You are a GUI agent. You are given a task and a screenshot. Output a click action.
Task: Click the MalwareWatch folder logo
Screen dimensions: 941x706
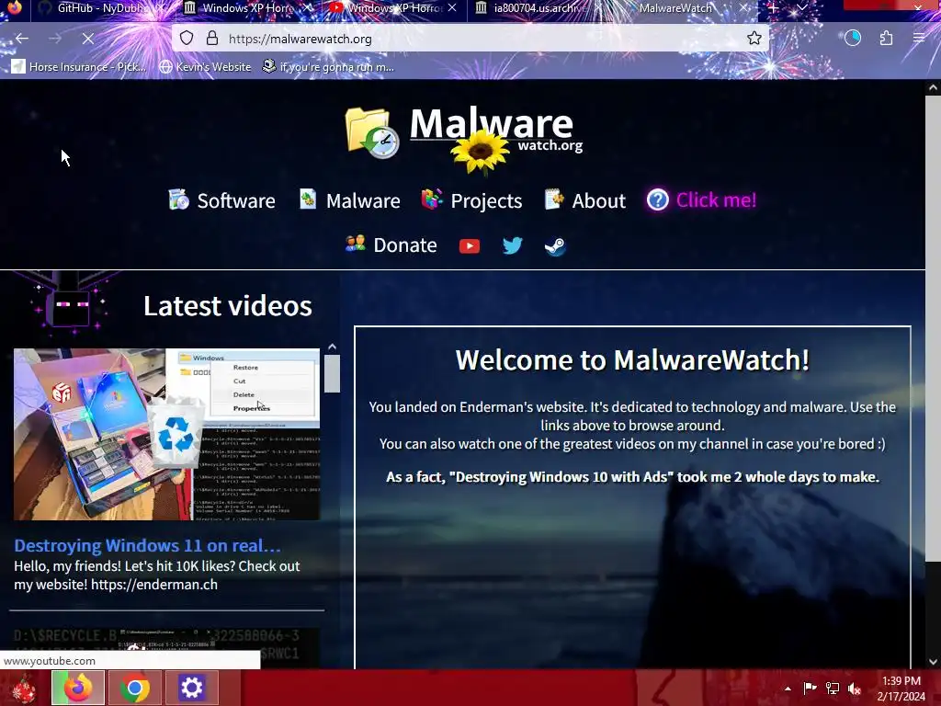[x=372, y=132]
